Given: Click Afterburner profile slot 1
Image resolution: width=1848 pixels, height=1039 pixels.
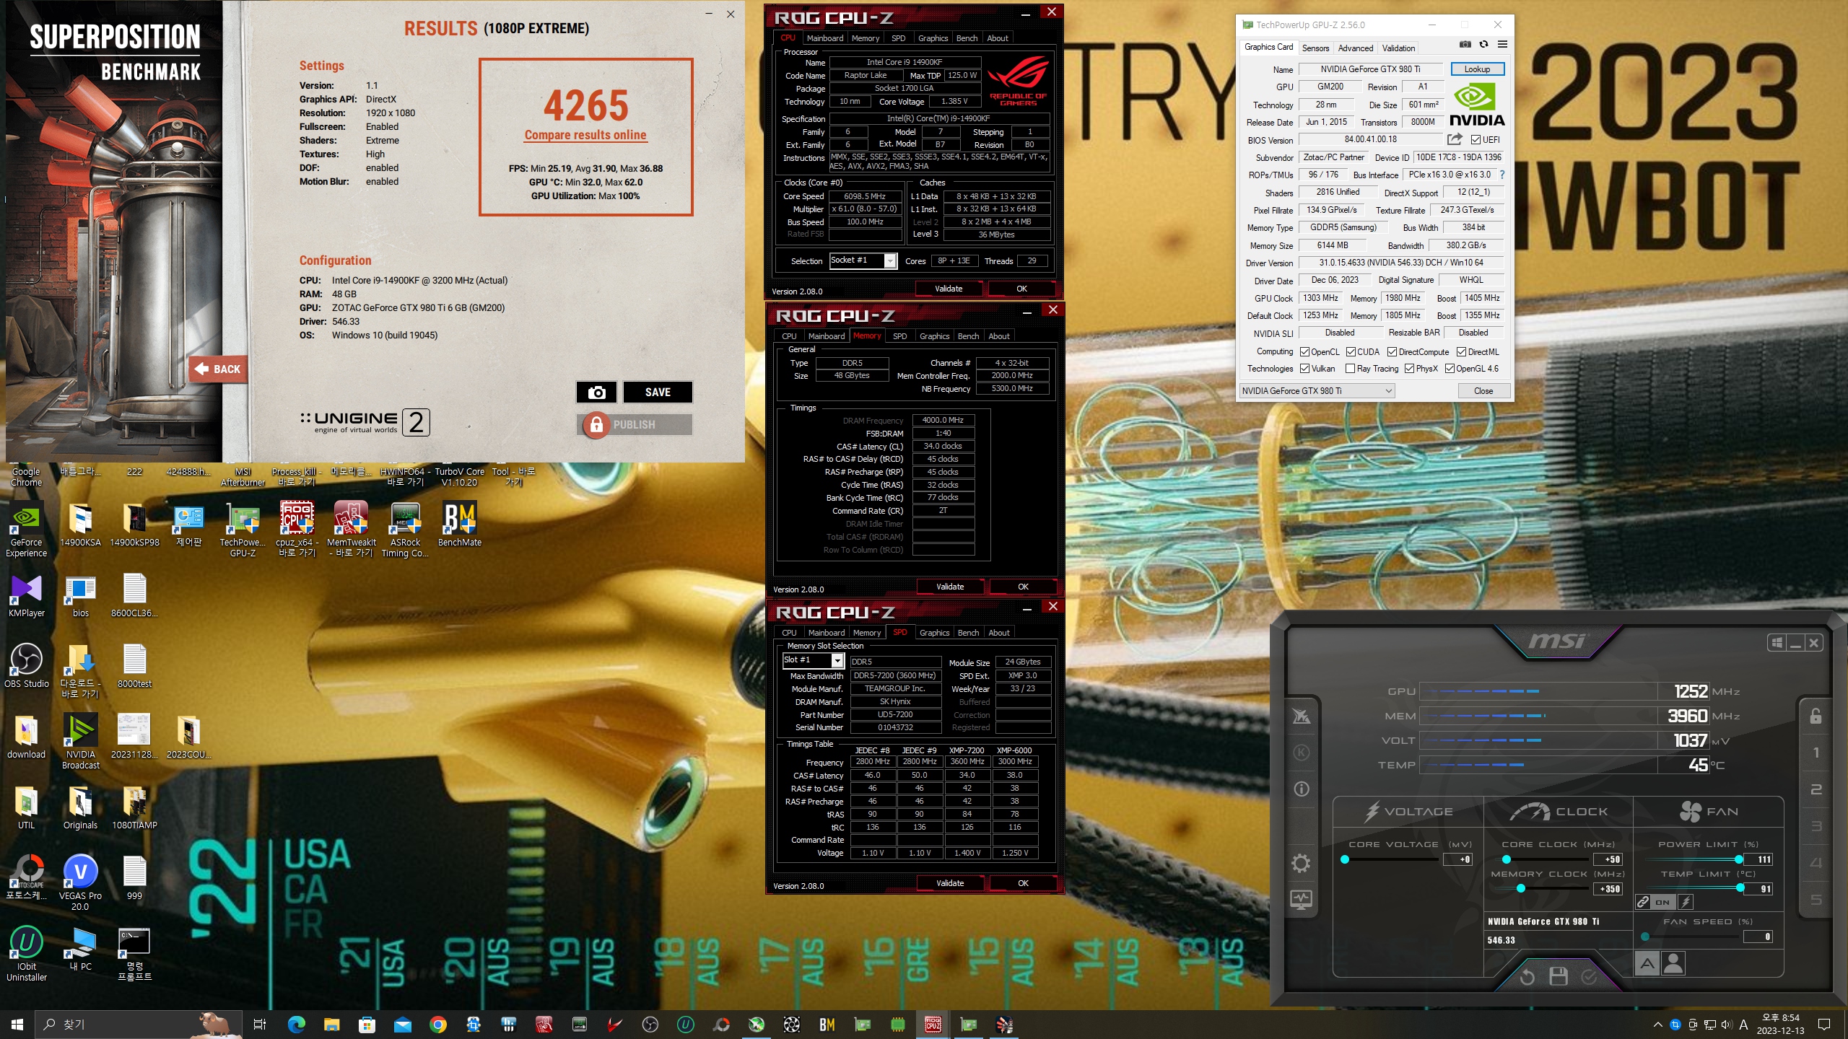Looking at the screenshot, I should (1816, 753).
